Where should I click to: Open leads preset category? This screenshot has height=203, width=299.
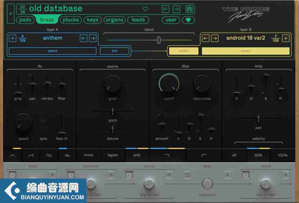138,20
